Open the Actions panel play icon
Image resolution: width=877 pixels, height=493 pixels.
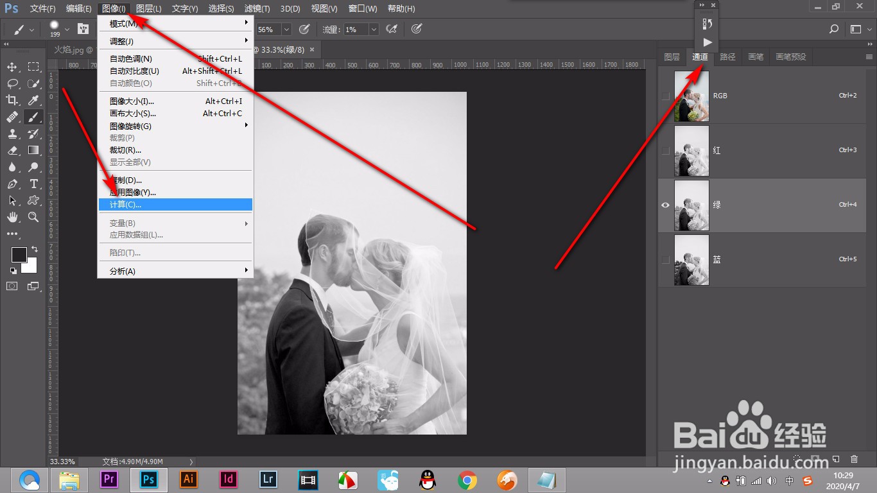click(x=707, y=42)
